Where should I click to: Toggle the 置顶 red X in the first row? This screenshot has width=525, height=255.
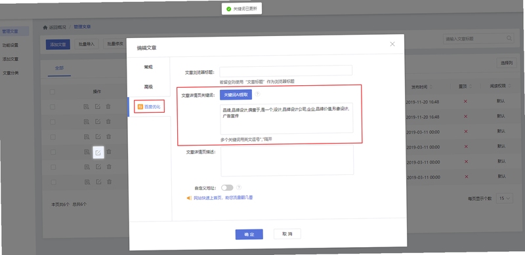pos(465,102)
